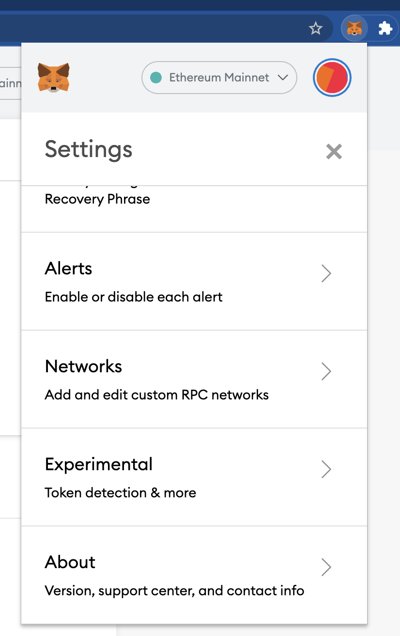Bookmark this page with the star icon
Screen dimensions: 400x636
pyautogui.click(x=316, y=29)
